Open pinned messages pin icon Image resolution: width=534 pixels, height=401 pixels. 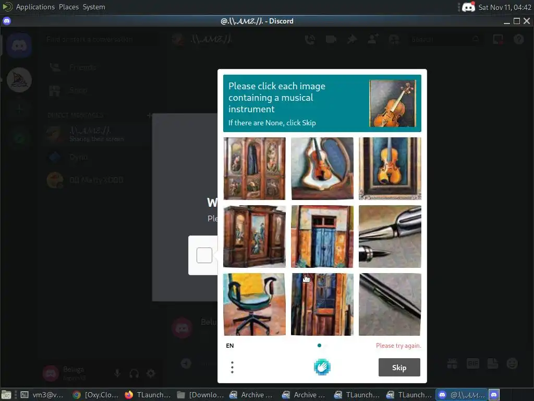tap(352, 40)
